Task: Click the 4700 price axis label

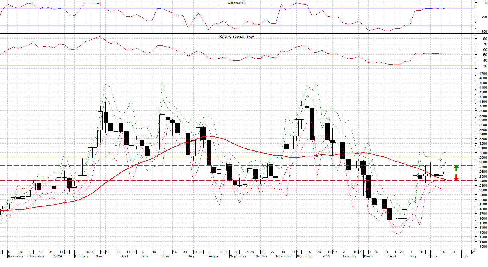Action: click(483, 73)
